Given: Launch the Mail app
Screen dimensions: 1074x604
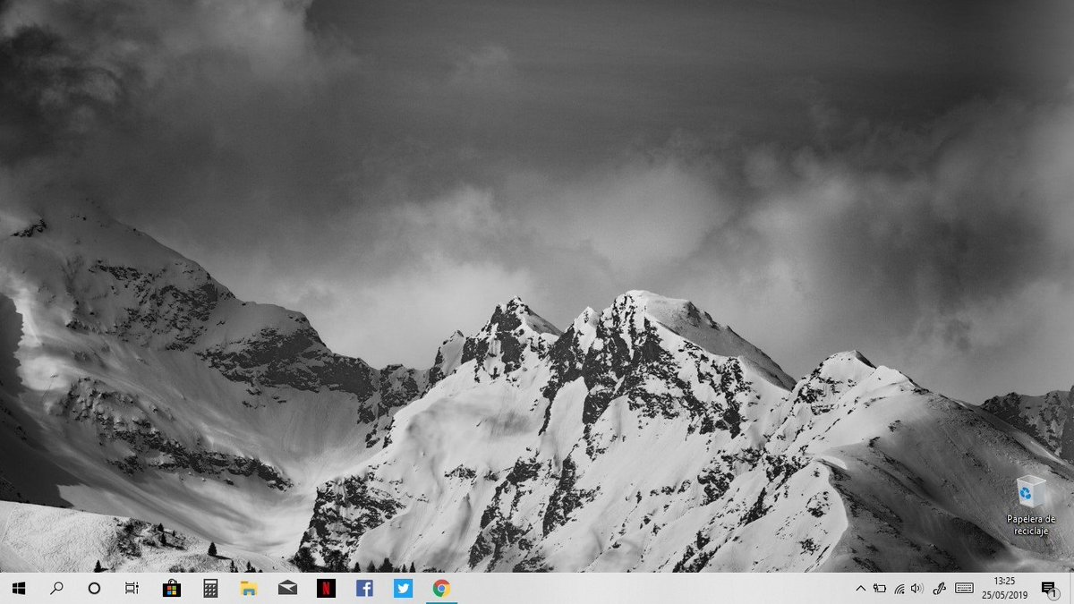Looking at the screenshot, I should coord(286,588).
